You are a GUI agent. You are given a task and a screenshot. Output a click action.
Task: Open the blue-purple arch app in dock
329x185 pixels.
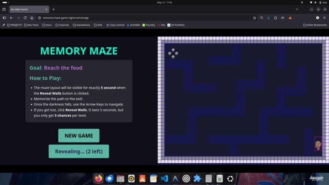(x=175, y=178)
